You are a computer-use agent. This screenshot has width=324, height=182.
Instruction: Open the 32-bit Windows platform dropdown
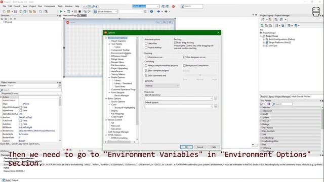click(x=106, y=12)
